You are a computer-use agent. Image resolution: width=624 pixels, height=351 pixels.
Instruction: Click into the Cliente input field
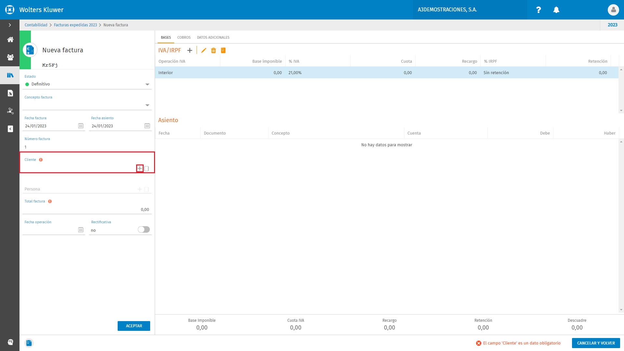[x=79, y=168]
